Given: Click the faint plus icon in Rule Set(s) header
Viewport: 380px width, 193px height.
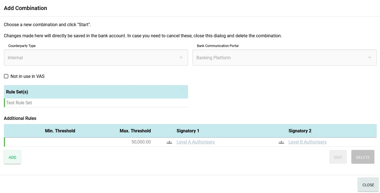Looking at the screenshot, I should (x=182, y=90).
